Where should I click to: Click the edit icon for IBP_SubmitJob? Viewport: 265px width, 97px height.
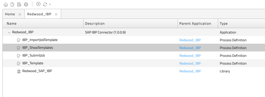click(x=19, y=56)
